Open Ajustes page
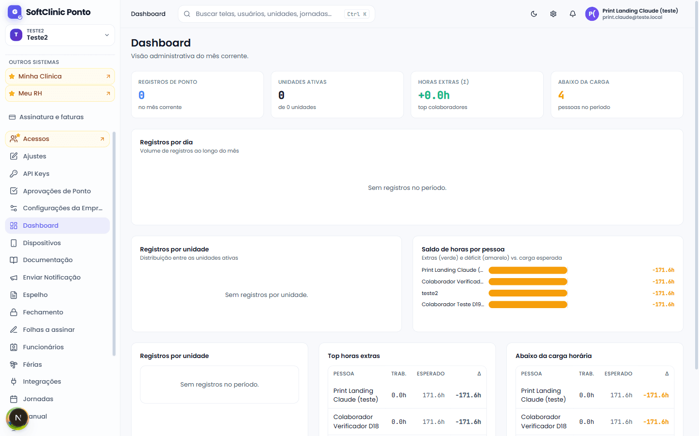 tap(57, 156)
